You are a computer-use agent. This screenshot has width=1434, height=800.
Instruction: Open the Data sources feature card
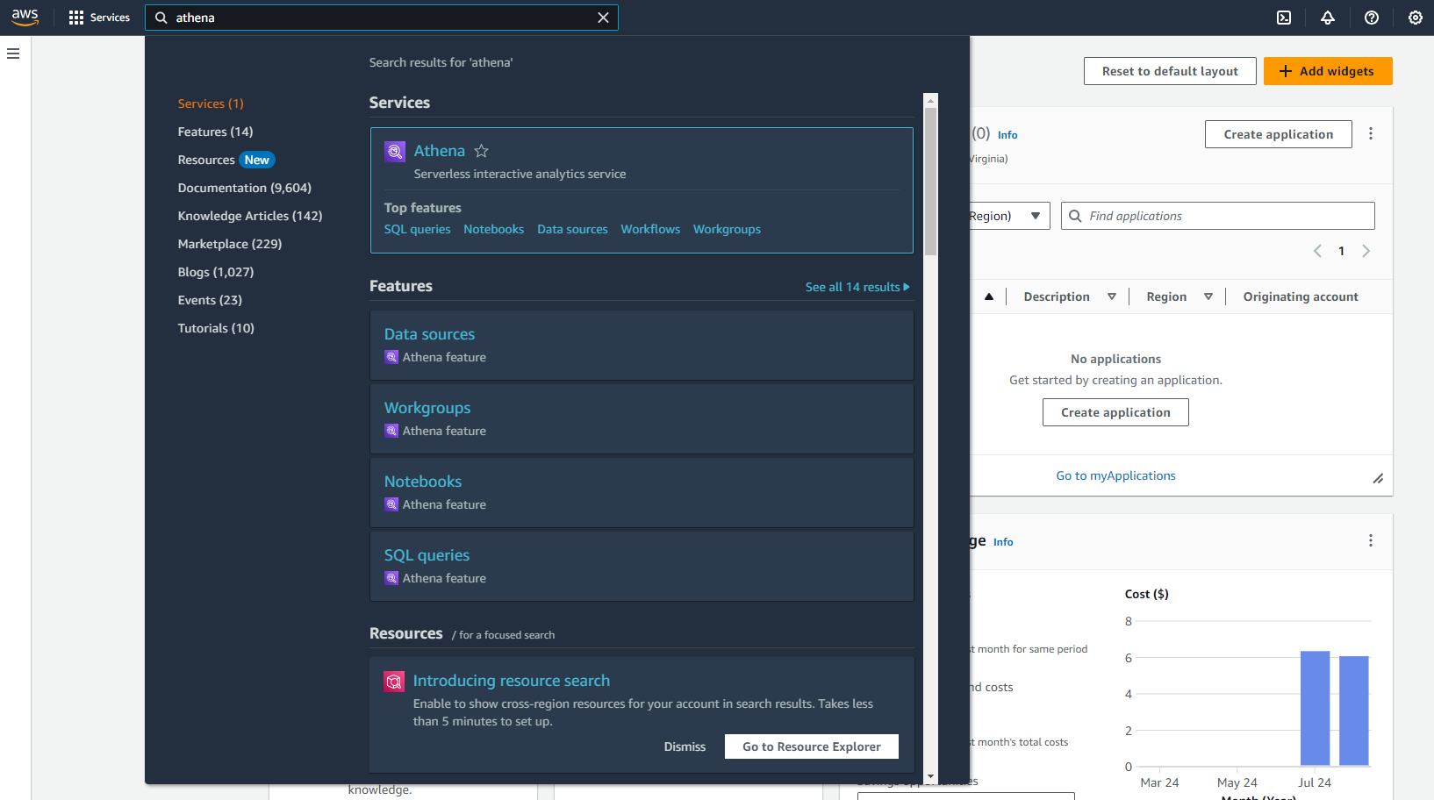click(x=642, y=345)
